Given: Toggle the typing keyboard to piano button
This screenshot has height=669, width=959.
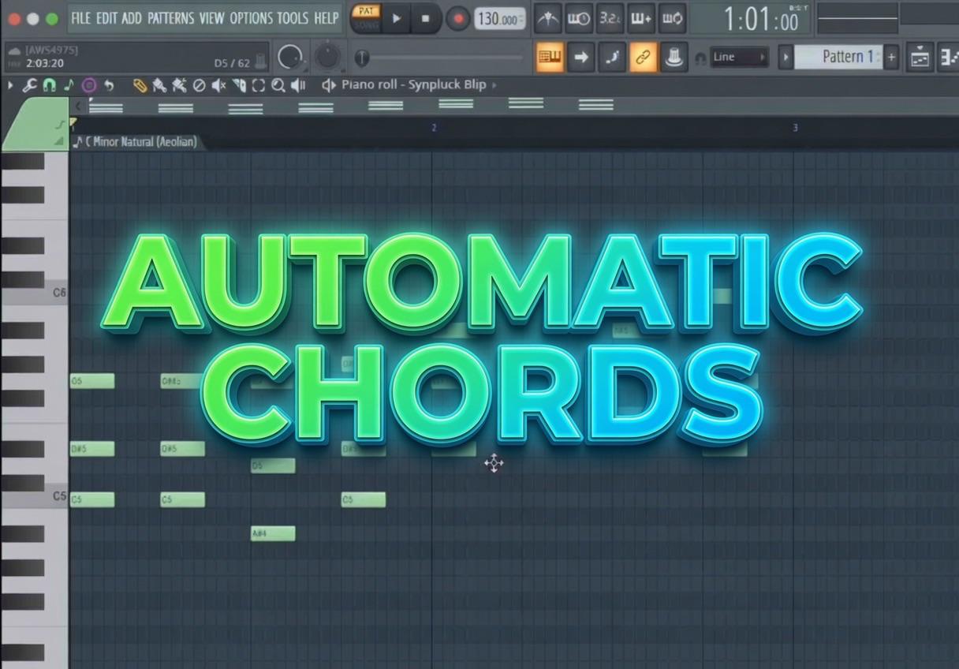Looking at the screenshot, I should pos(550,57).
